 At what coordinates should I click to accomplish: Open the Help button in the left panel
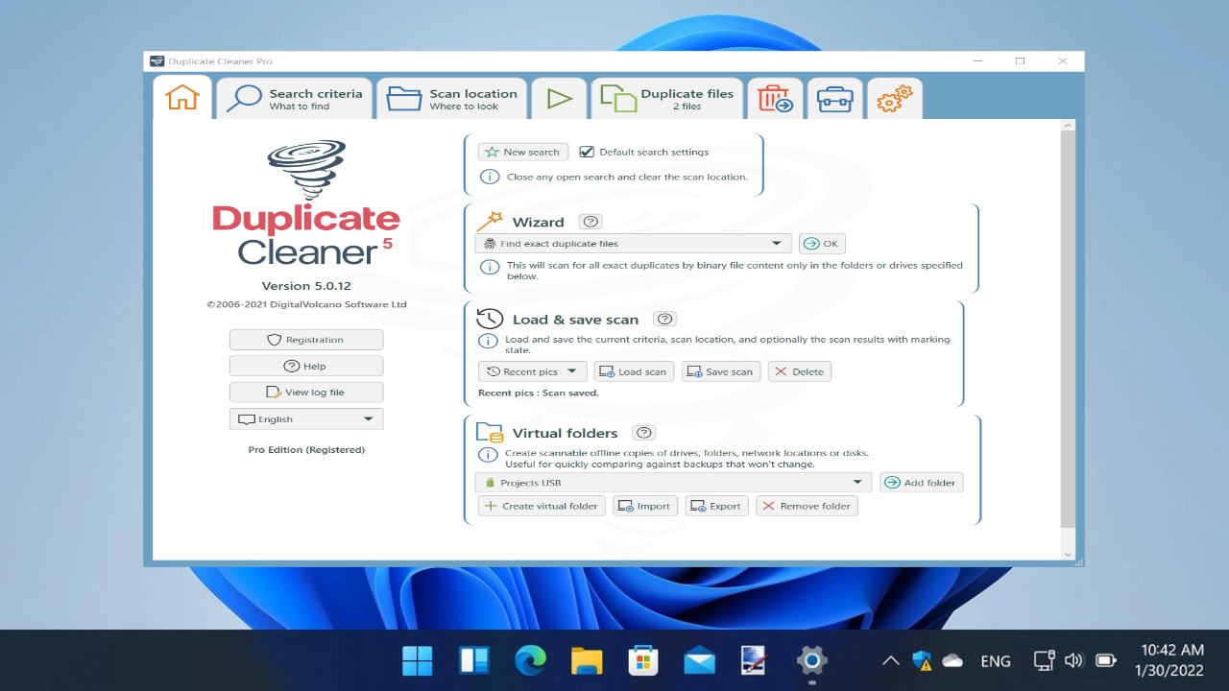pyautogui.click(x=306, y=366)
